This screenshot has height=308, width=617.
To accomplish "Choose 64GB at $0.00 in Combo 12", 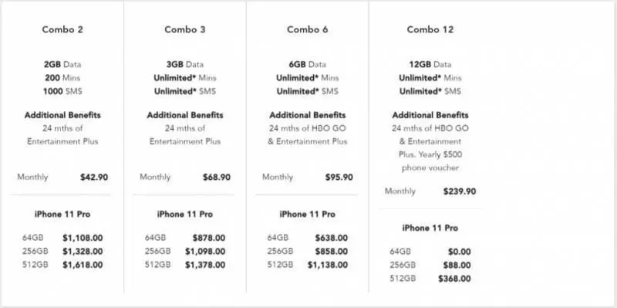I will pyautogui.click(x=430, y=252).
